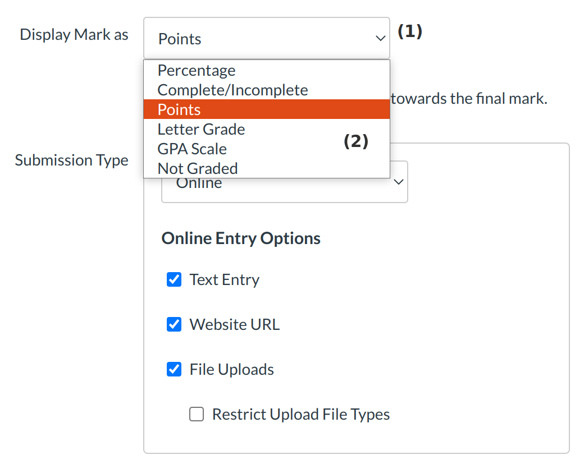Disable the File Uploads checkbox
584x464 pixels.
click(x=174, y=369)
